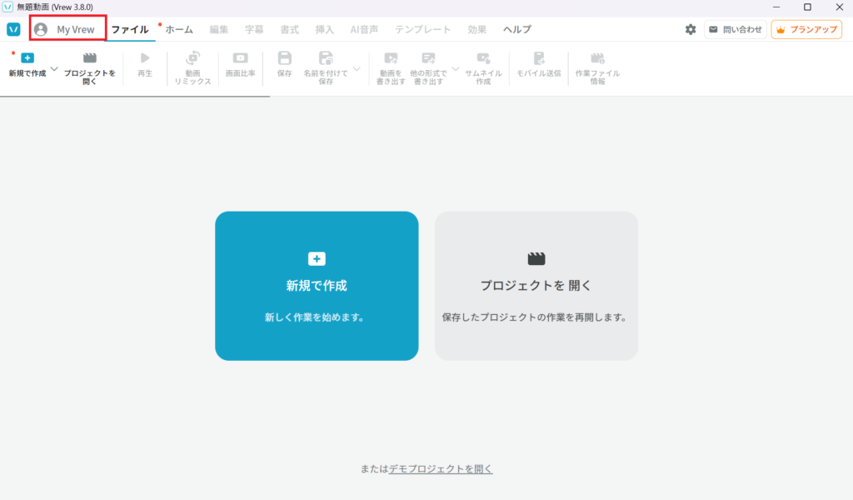
Task: Open the My Vrew account menu
Action: (67, 29)
